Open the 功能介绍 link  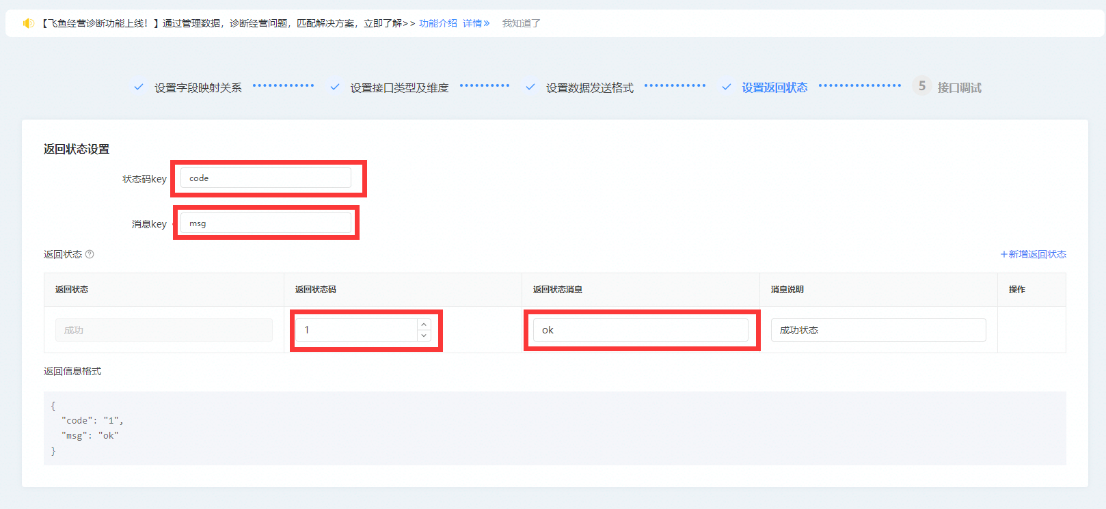(x=438, y=23)
